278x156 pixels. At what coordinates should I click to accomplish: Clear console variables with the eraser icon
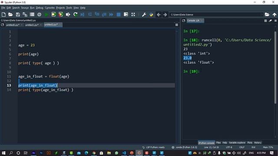[x=270, y=21]
